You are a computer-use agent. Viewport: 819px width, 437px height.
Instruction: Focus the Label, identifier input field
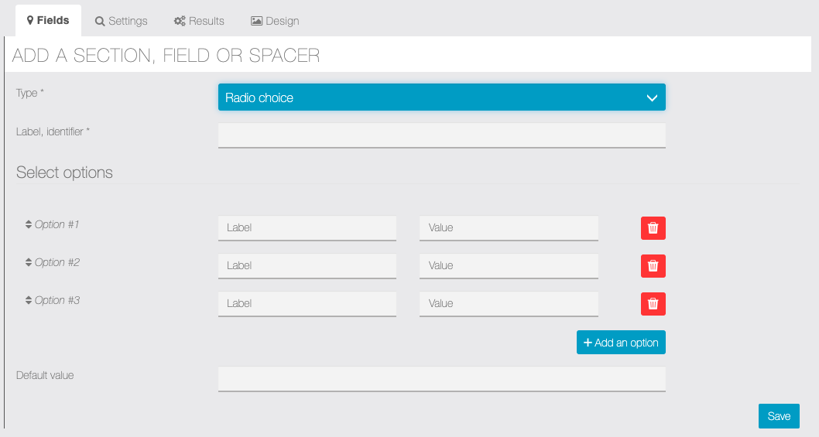pos(441,135)
